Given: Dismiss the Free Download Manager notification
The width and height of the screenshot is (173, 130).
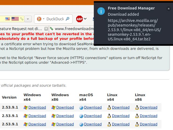Looking at the screenshot, I should (169, 9).
